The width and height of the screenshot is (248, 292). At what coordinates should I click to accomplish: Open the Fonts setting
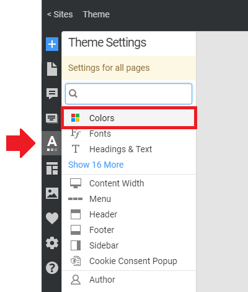(x=128, y=134)
